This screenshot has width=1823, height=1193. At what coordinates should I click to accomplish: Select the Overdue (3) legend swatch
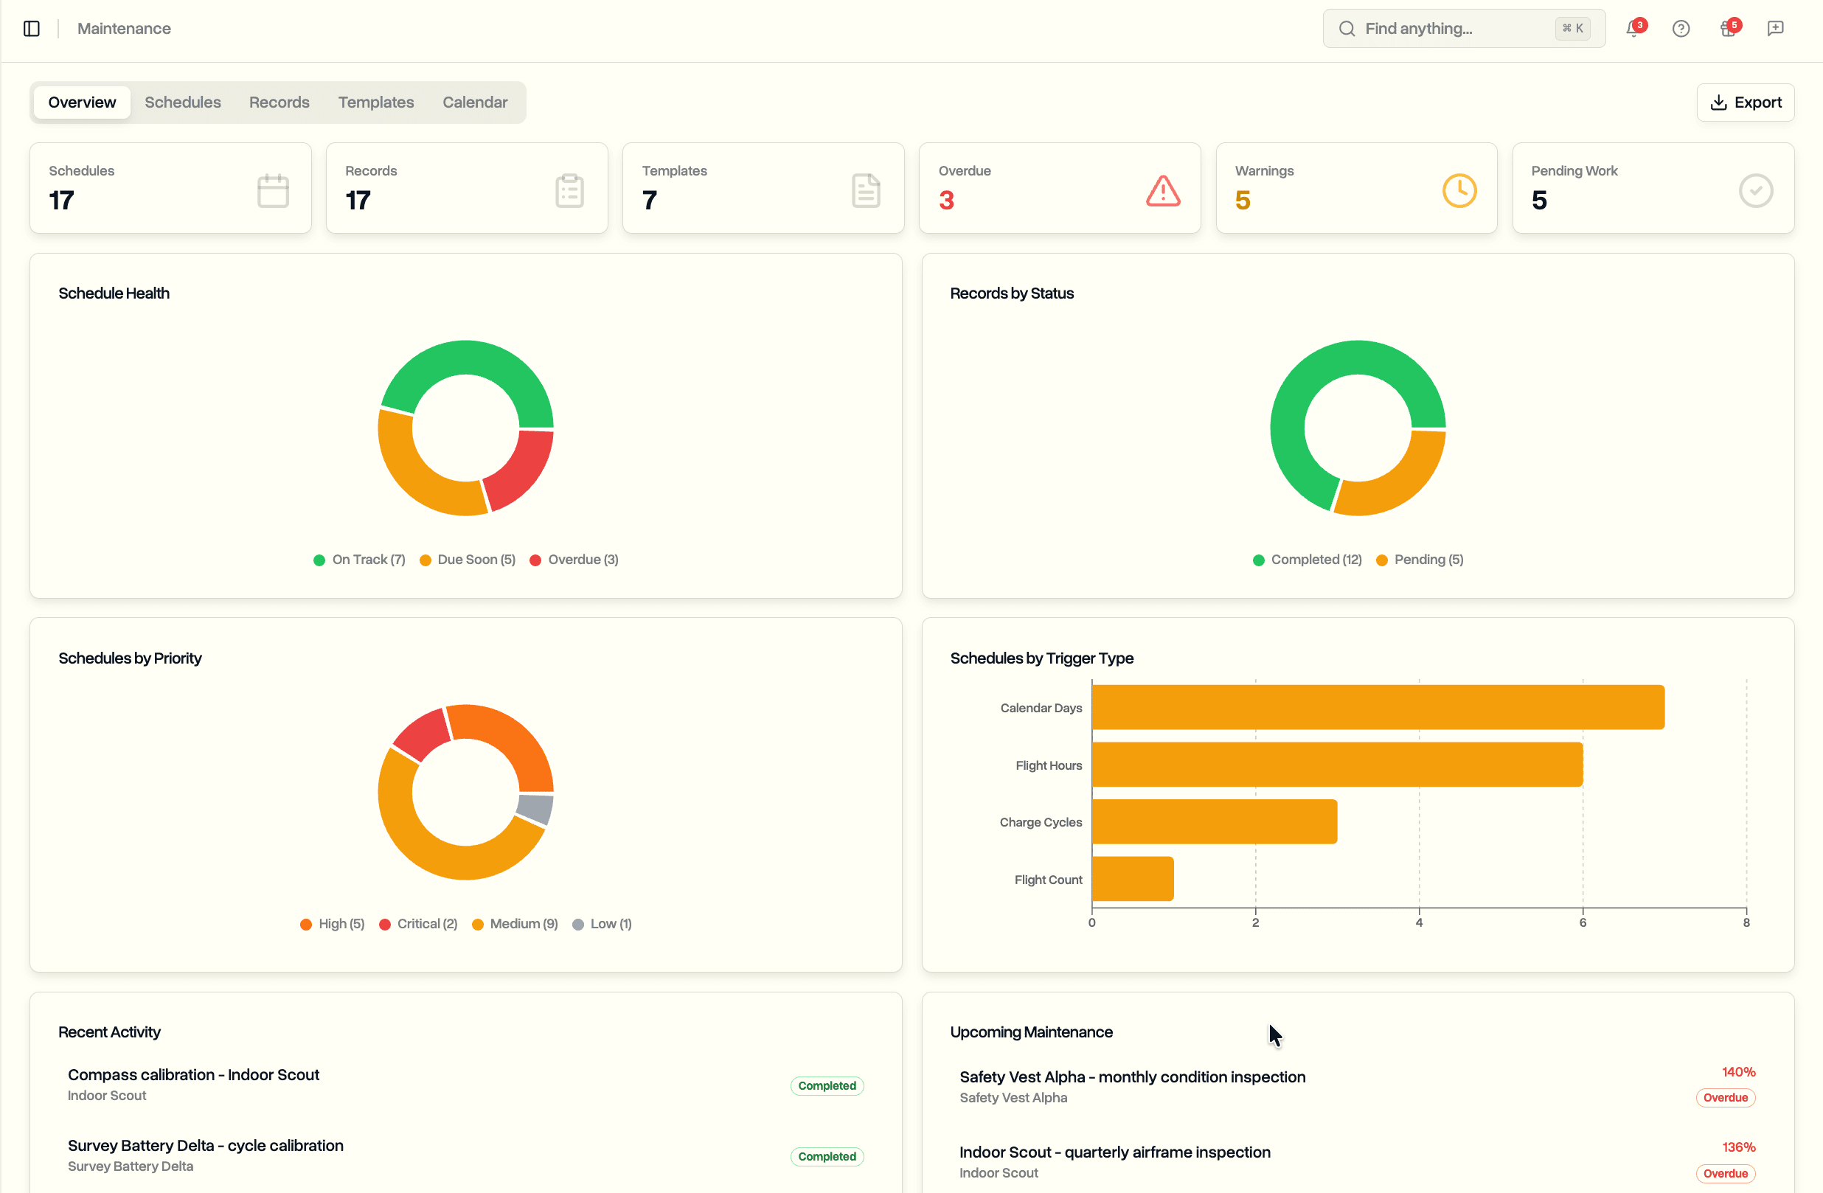point(535,560)
